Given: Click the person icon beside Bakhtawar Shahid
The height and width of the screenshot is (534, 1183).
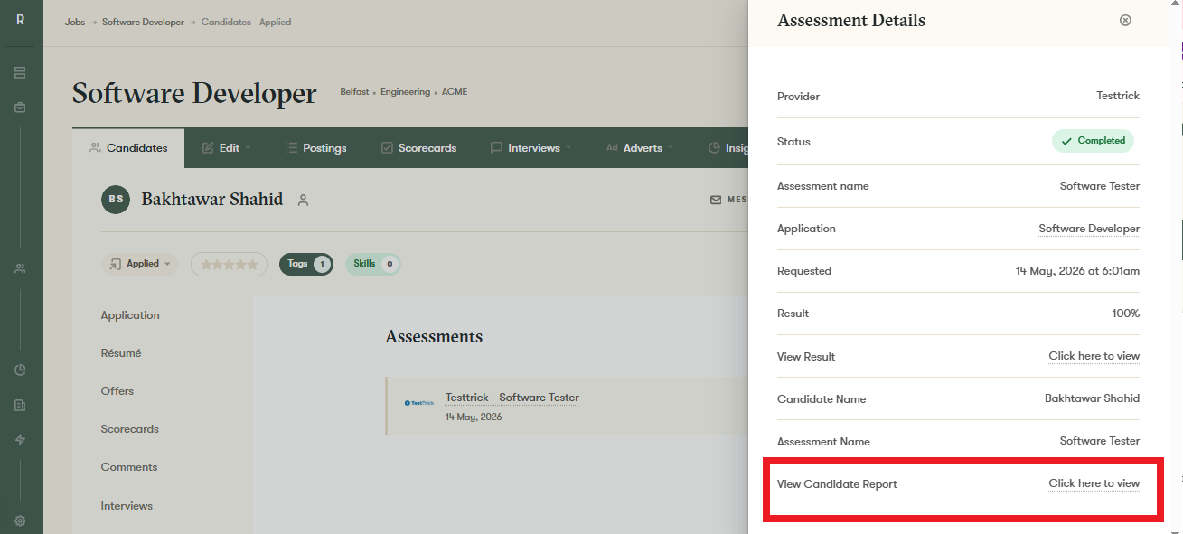Looking at the screenshot, I should (x=303, y=200).
